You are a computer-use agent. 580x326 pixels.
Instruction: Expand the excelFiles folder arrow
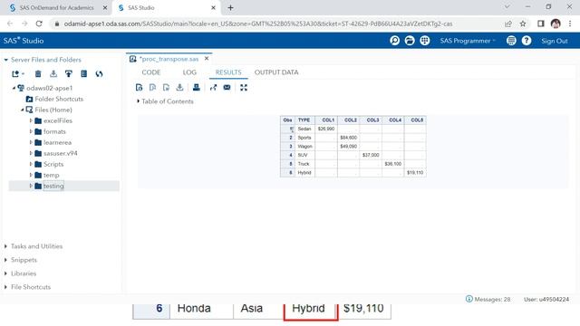[x=31, y=120]
